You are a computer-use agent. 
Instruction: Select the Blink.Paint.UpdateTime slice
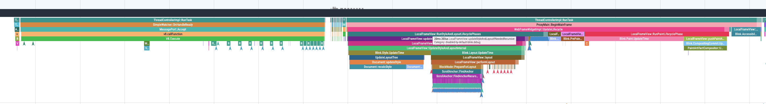click(x=634, y=39)
